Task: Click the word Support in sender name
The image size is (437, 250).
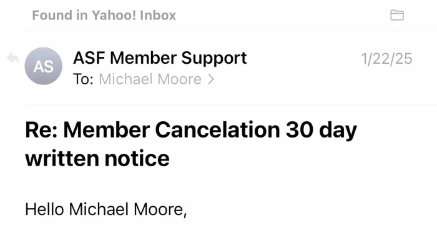Action: pos(214,59)
